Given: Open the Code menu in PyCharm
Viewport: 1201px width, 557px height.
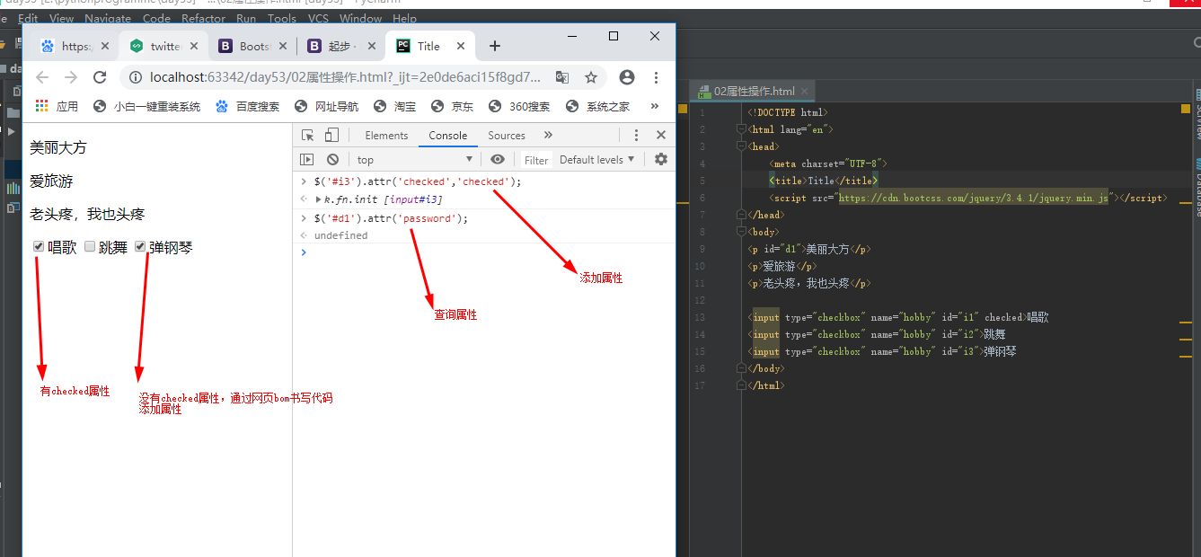Looking at the screenshot, I should click(156, 18).
